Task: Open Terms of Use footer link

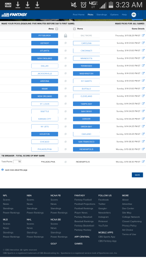Action: [x=129, y=234]
